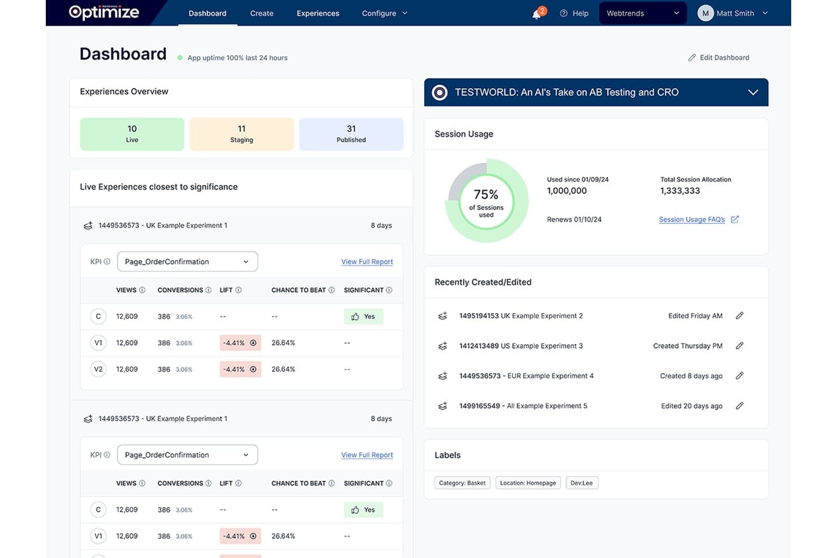This screenshot has width=837, height=558.
Task: Click the info icon next to SIGNIFICANT in first table
Action: (x=389, y=290)
